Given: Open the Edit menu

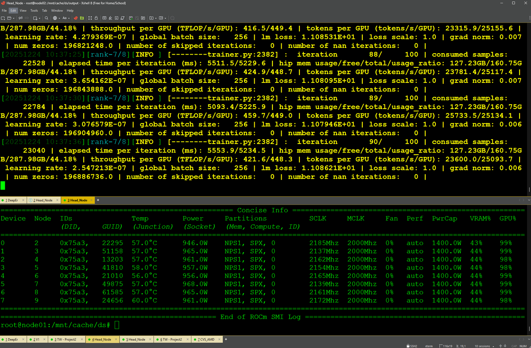Looking at the screenshot, I should pos(13,11).
